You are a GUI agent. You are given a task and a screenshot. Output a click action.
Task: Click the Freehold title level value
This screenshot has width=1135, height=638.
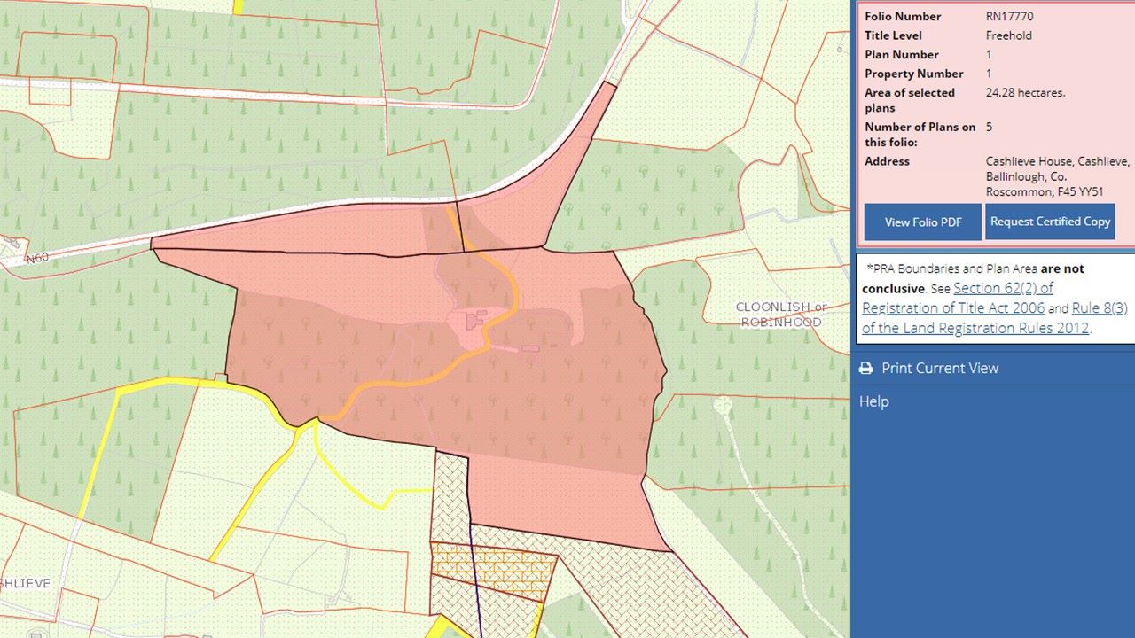1008,36
